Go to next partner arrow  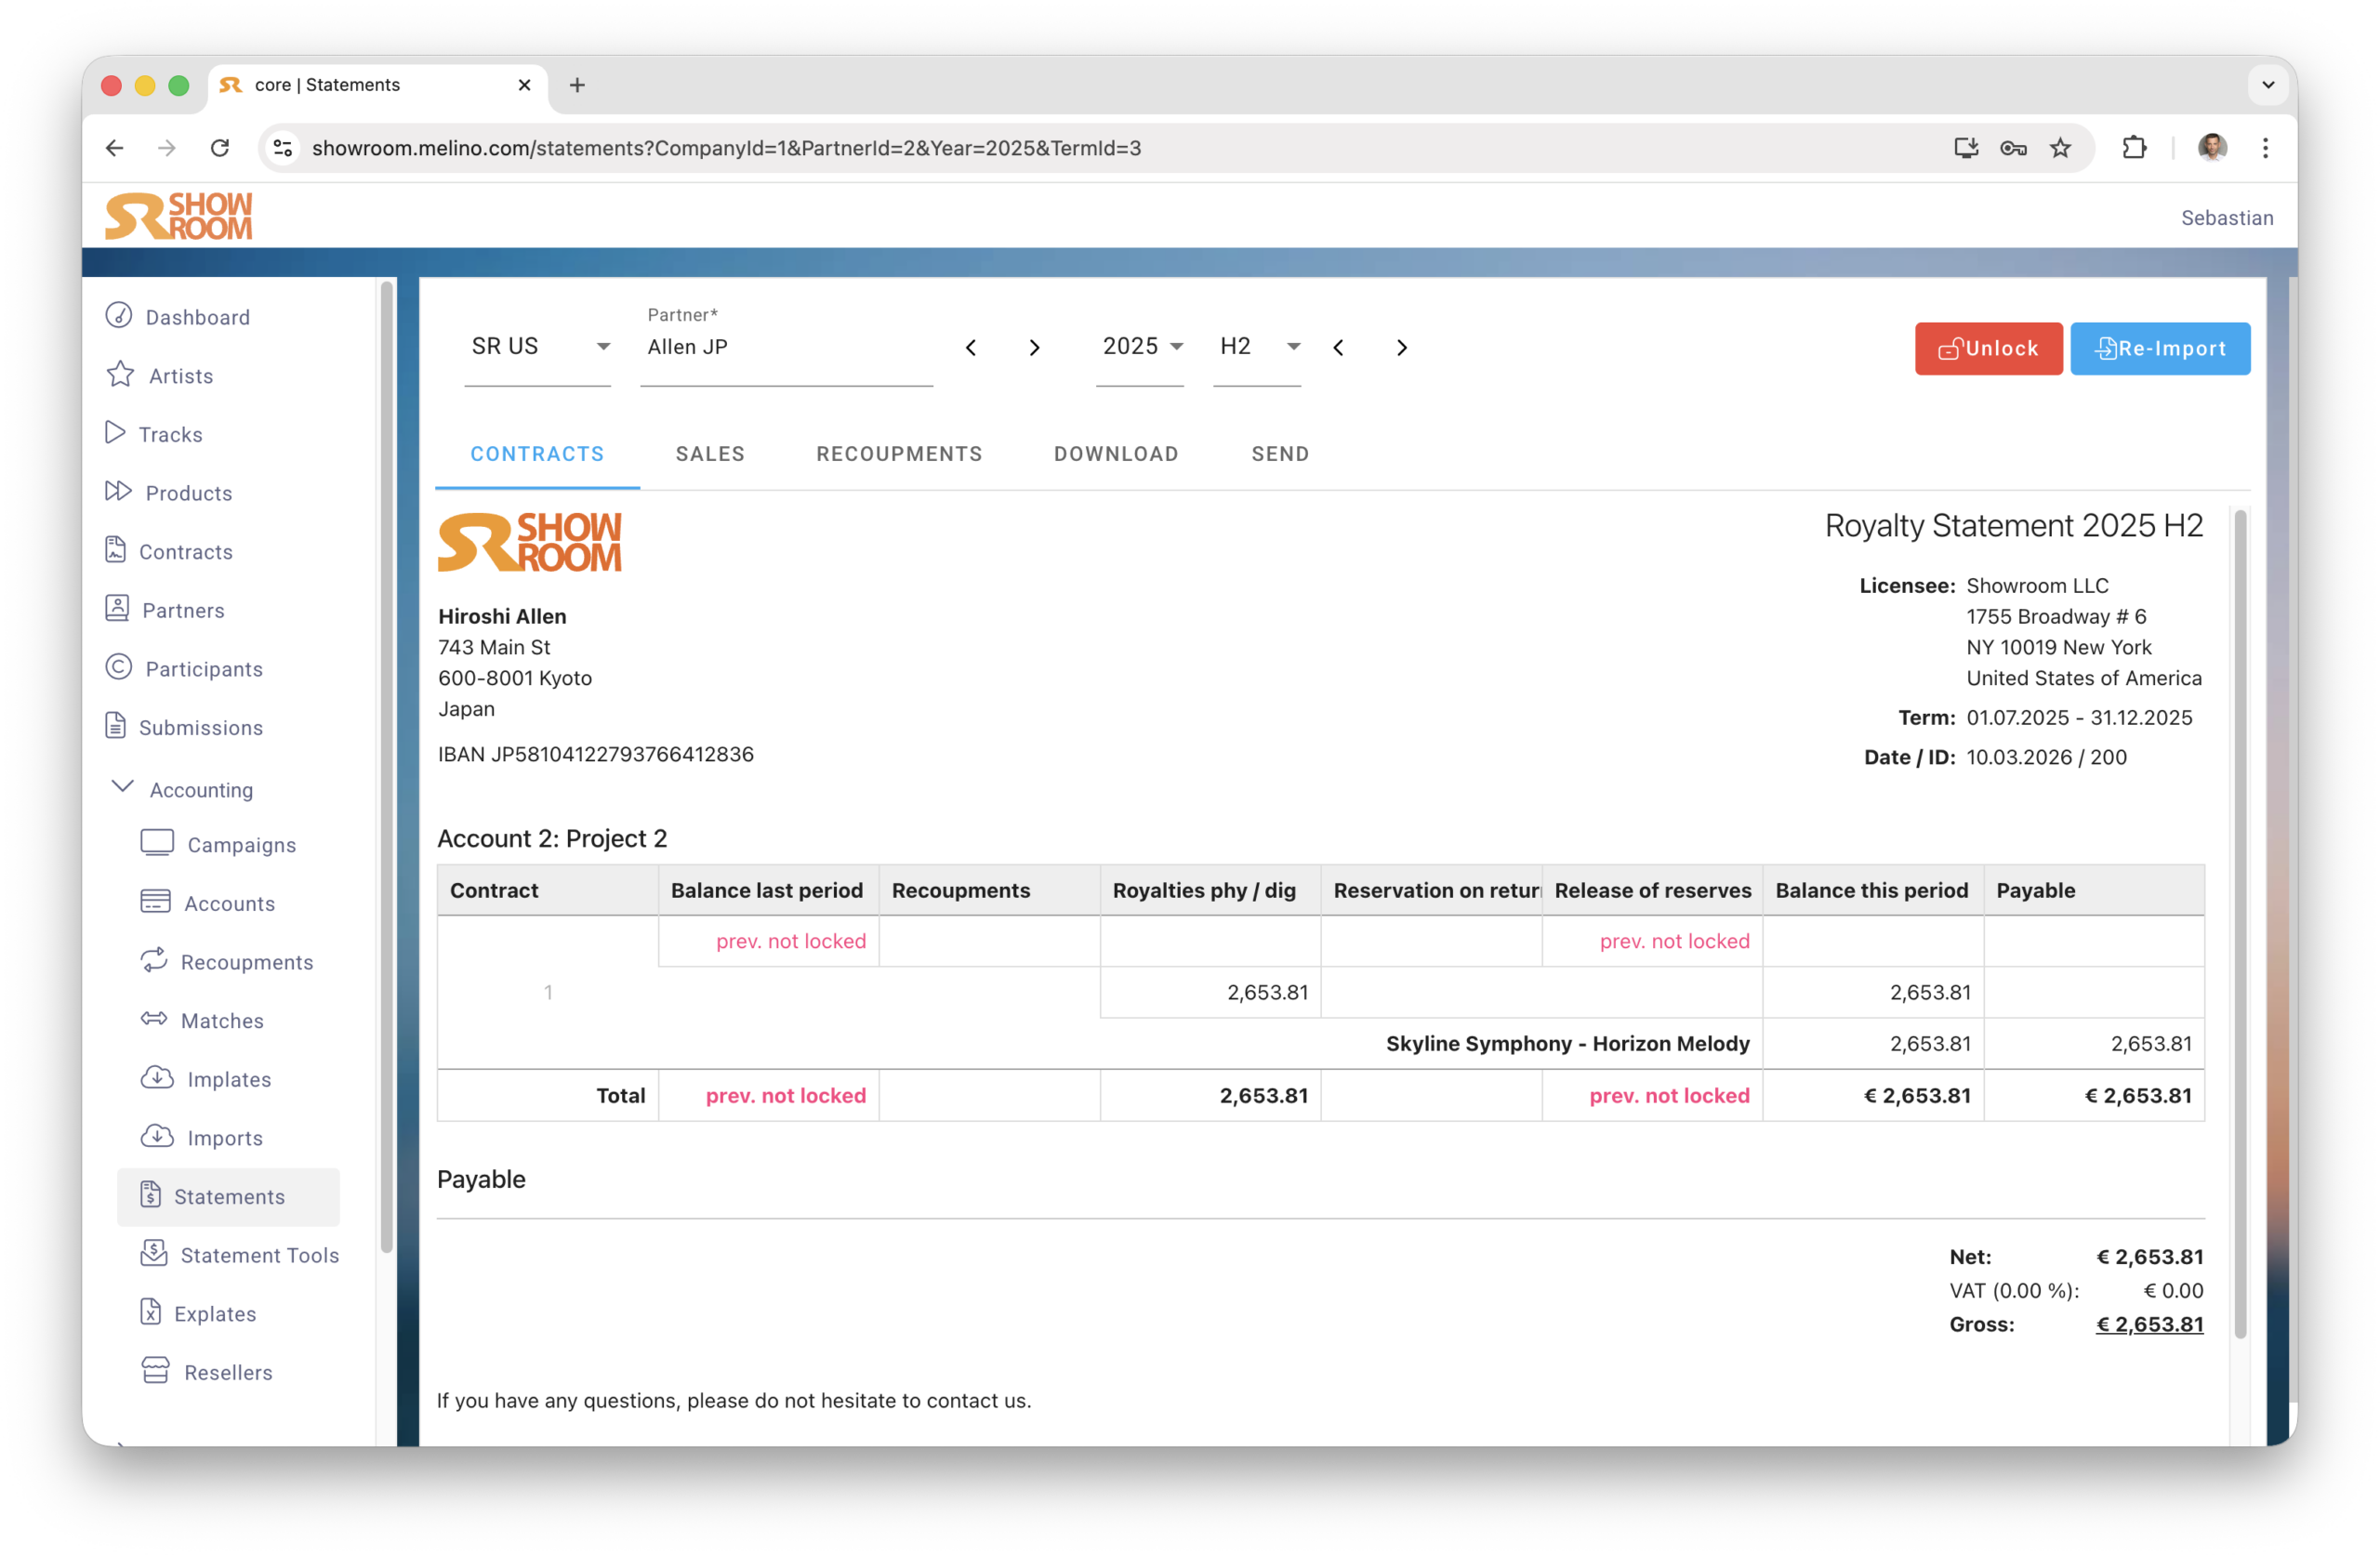[x=1034, y=348]
